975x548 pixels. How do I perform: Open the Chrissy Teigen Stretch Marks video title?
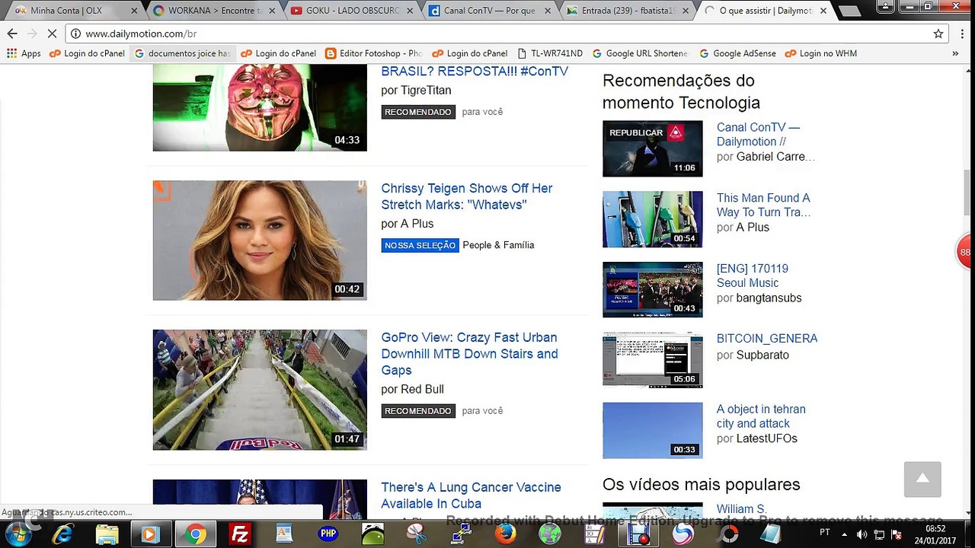467,196
